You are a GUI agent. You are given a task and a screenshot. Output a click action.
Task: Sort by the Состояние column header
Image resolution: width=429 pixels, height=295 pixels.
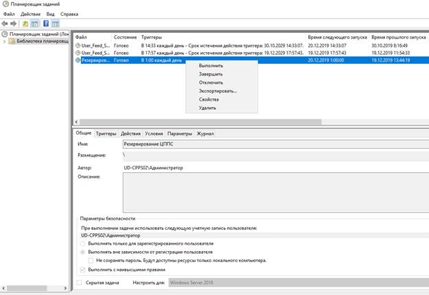click(126, 37)
